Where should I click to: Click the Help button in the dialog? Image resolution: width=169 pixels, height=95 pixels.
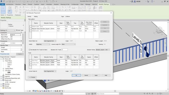pyautogui.click(x=106, y=75)
